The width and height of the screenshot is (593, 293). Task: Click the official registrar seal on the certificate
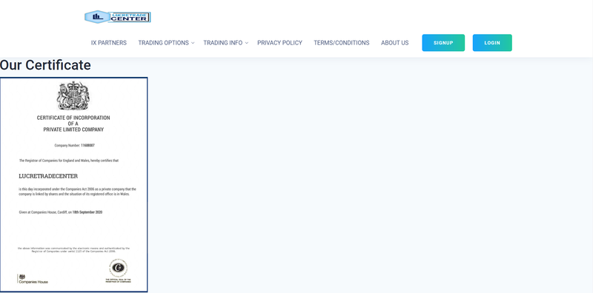[x=119, y=271]
